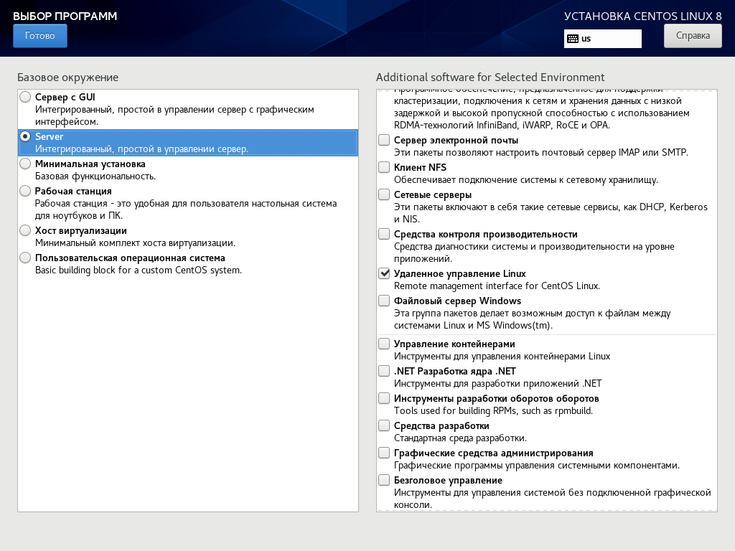
Task: Select Пользовательская операционная система radio button
Action: coord(25,258)
